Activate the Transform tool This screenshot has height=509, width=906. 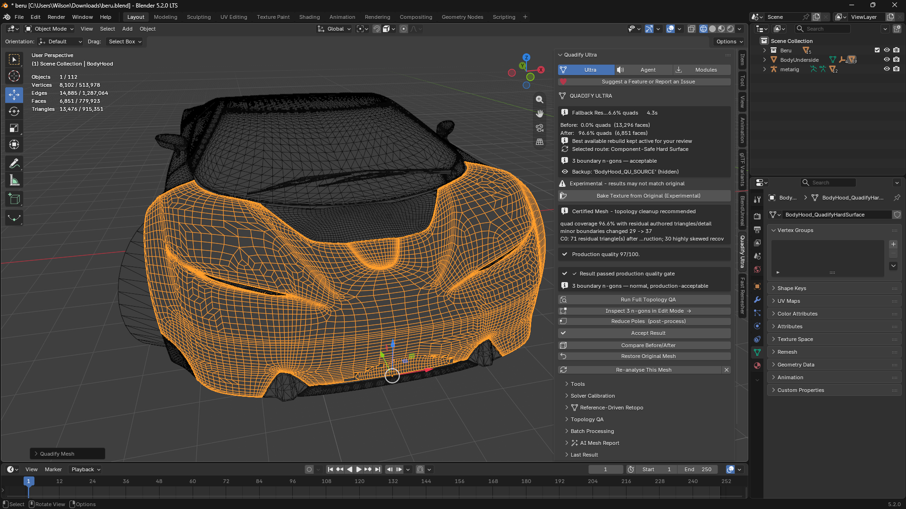click(14, 144)
